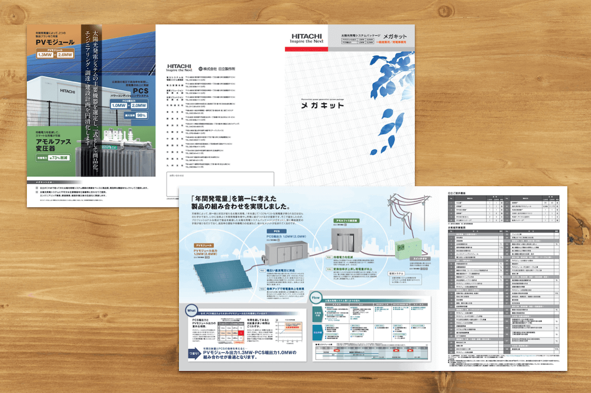Screen dimensions: 591x393
Task: Click the "幅広い直流電圧に対応" subheading on the spread
Action: point(280,270)
